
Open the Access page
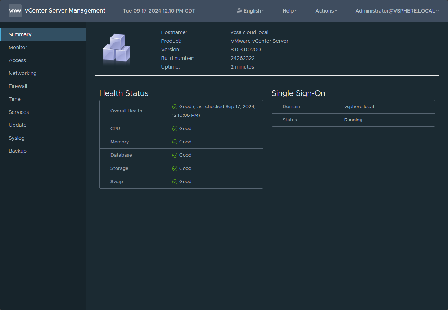[x=43, y=60]
